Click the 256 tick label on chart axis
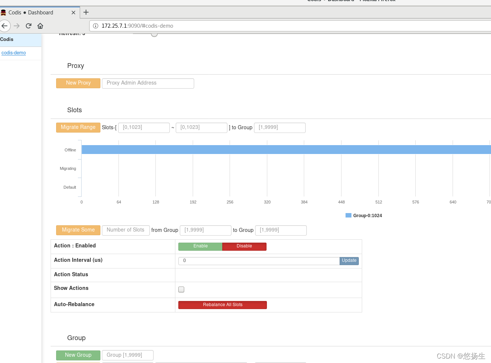The height and width of the screenshot is (363, 491). point(230,202)
